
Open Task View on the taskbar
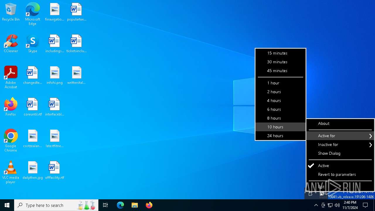(x=105, y=205)
